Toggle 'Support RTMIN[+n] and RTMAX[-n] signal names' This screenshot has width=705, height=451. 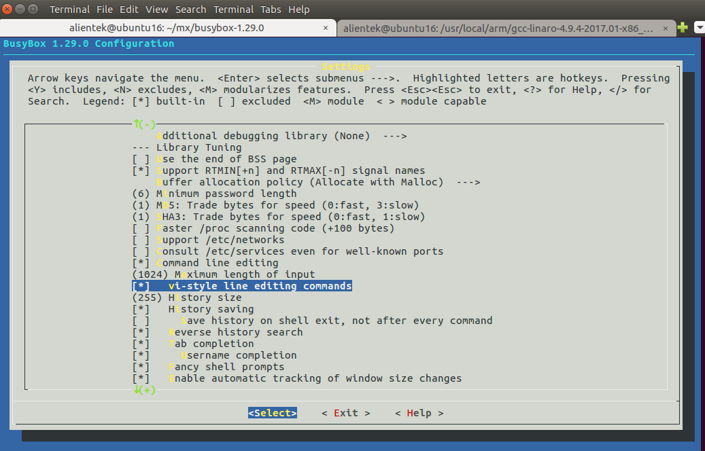(279, 170)
